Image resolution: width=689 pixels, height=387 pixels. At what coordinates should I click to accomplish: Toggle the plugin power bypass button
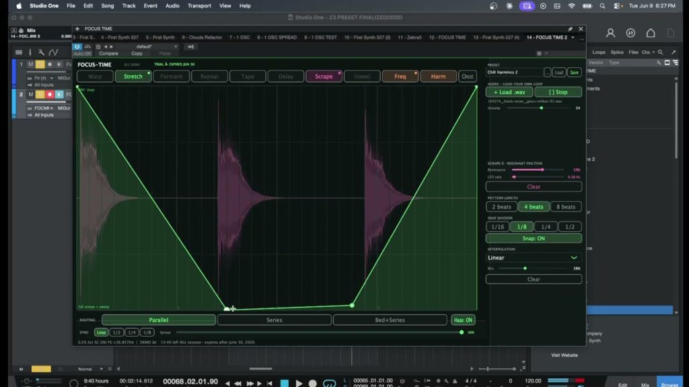point(77,46)
